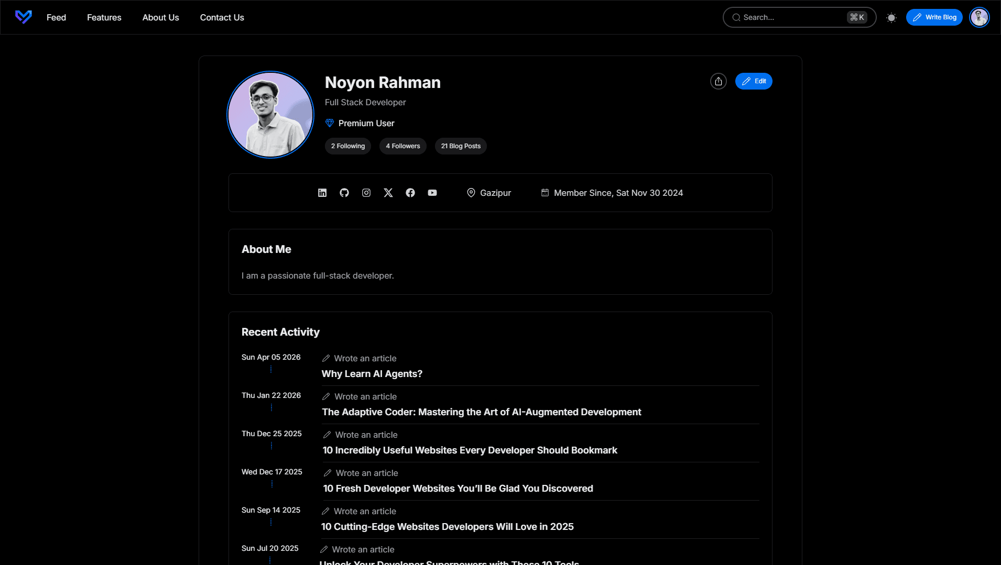
Task: Click the site logo in the navbar
Action: point(24,17)
